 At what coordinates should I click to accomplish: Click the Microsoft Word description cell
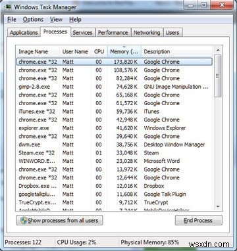[162, 161]
